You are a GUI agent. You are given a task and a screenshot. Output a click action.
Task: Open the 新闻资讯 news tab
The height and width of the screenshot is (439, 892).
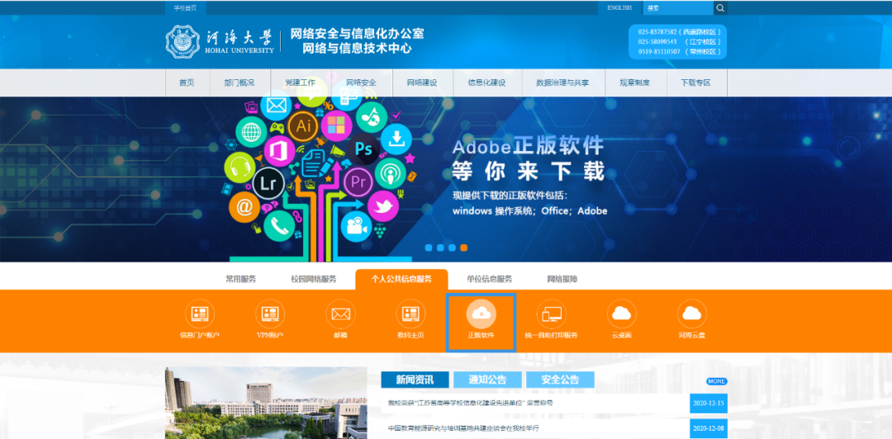tap(415, 380)
